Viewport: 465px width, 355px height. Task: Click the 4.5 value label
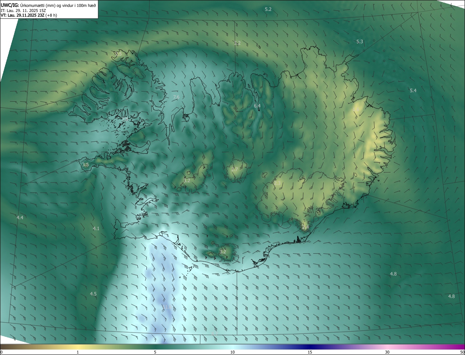coord(93,294)
